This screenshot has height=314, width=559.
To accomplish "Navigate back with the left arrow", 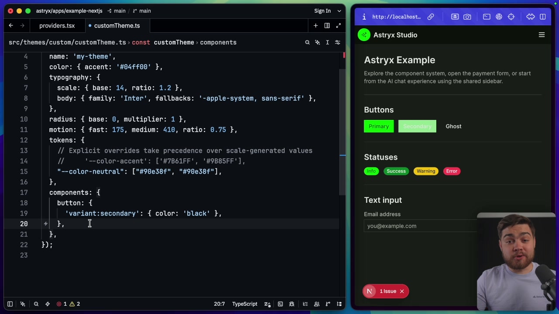I will pyautogui.click(x=11, y=26).
